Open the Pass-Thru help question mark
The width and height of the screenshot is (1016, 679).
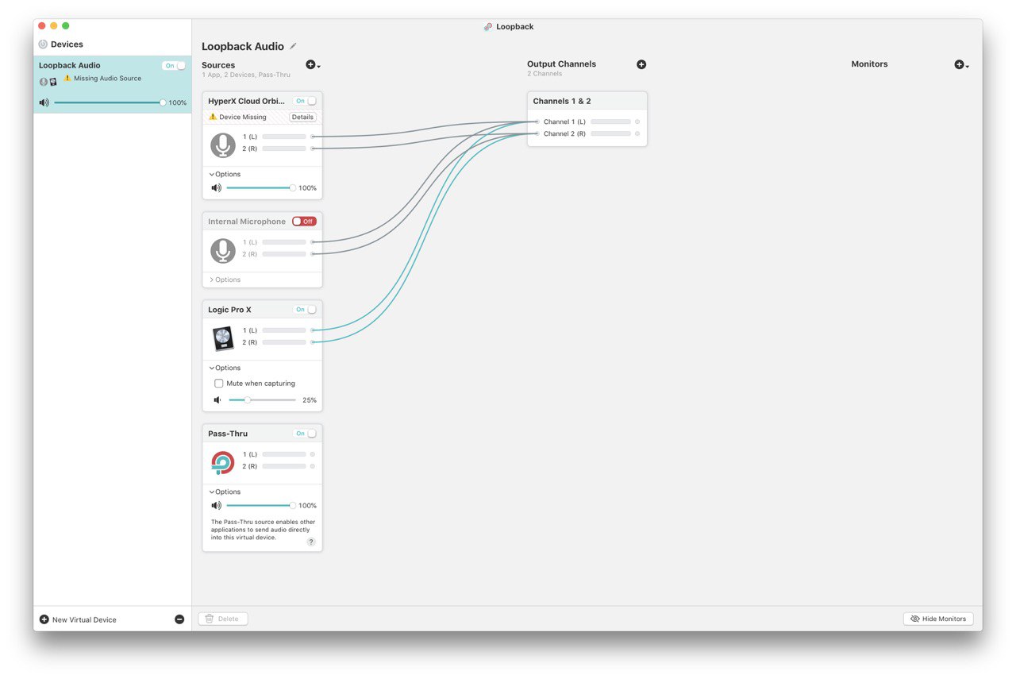[311, 542]
